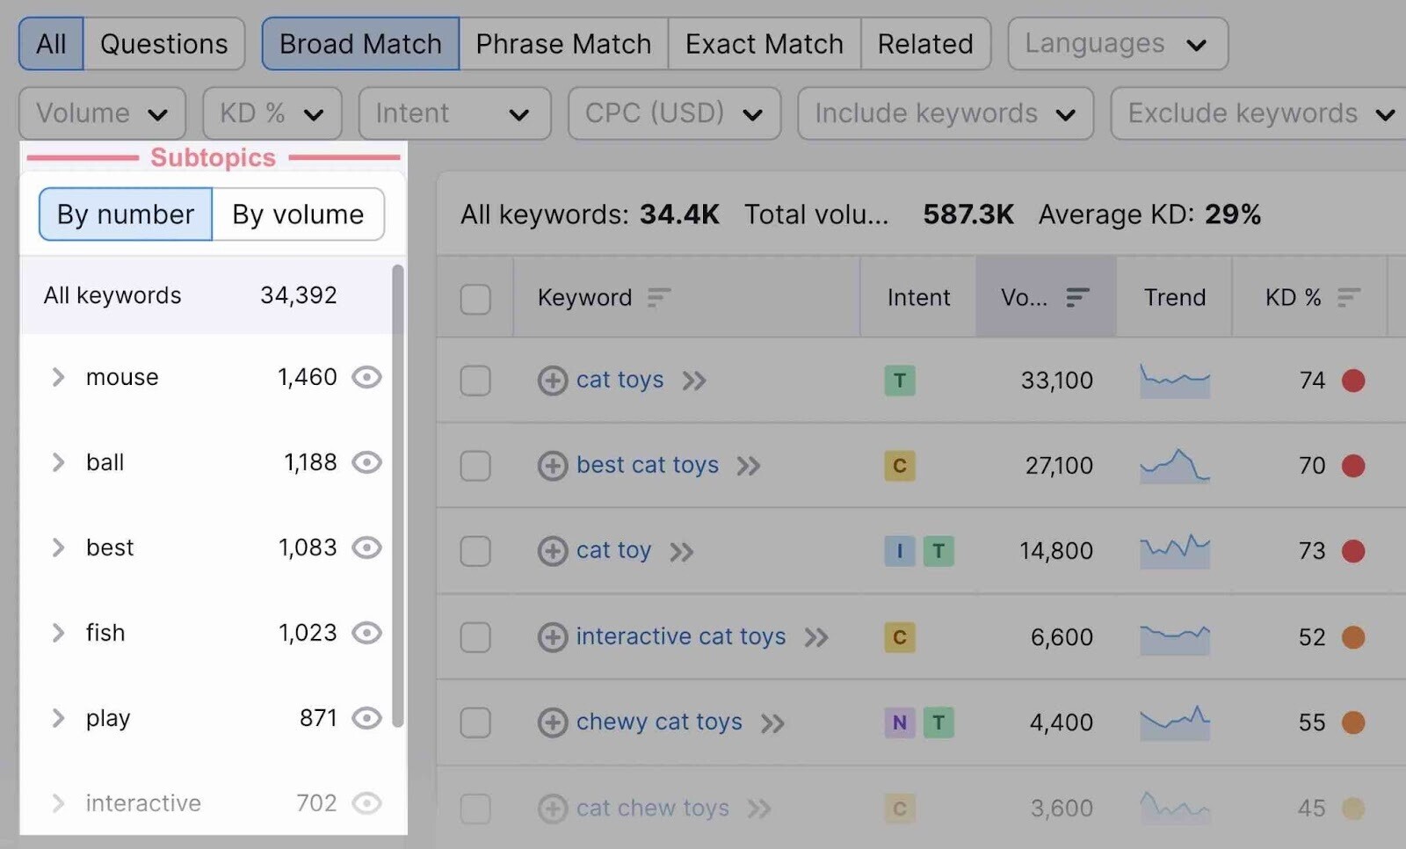Toggle eye icon for 'fish' subtopic
Image resolution: width=1406 pixels, height=849 pixels.
[366, 633]
